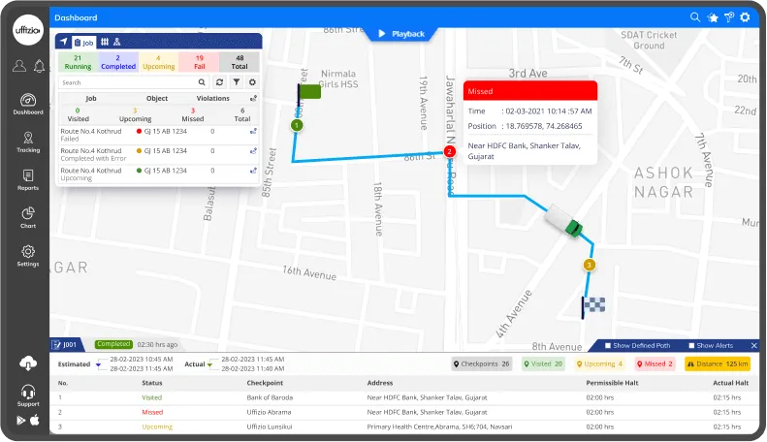Viewport: 767px width, 442px height.
Task: Open the filter icon beside job search
Action: click(x=236, y=83)
